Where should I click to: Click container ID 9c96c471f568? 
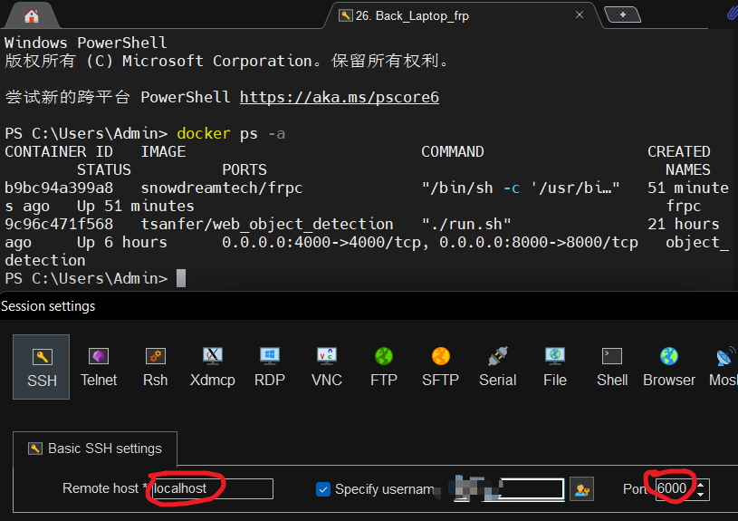tap(59, 224)
